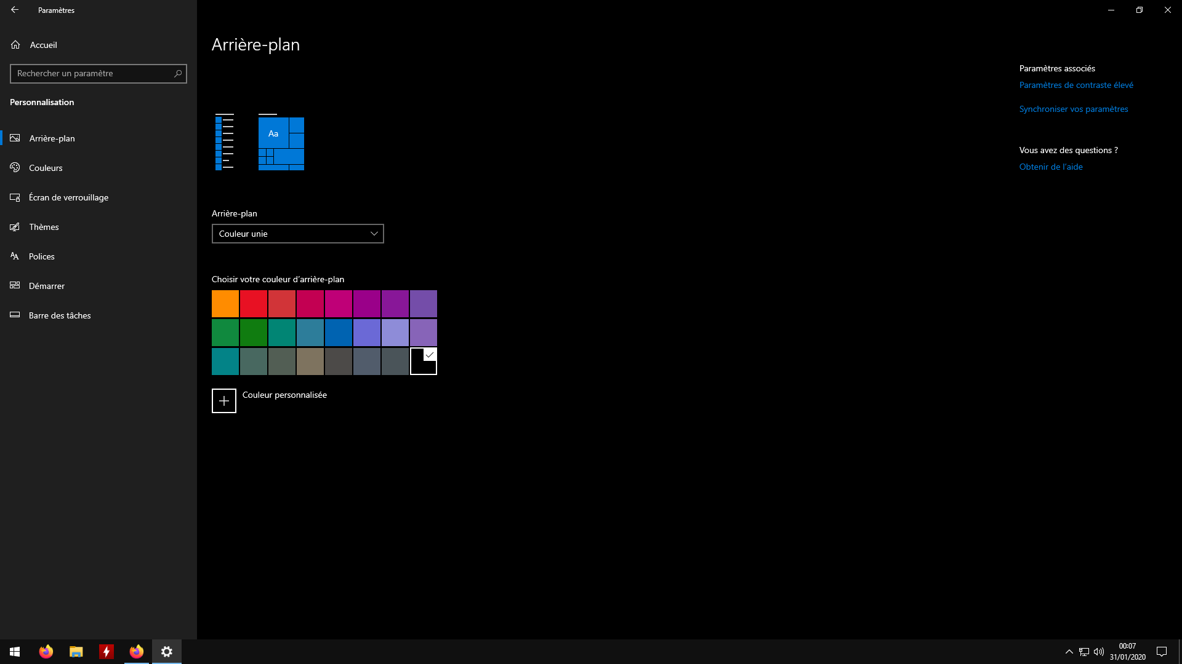The height and width of the screenshot is (664, 1182).
Task: Select Arrière-plan in sidebar
Action: tap(52, 138)
